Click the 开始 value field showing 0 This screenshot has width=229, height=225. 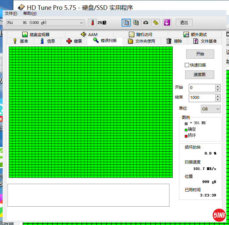tap(202, 88)
